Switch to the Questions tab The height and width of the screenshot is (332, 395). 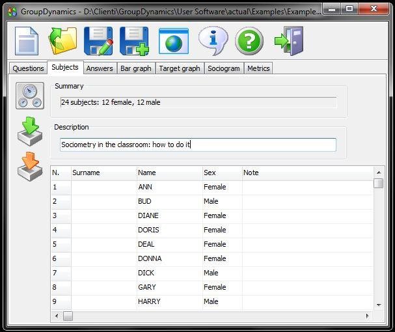coord(28,68)
